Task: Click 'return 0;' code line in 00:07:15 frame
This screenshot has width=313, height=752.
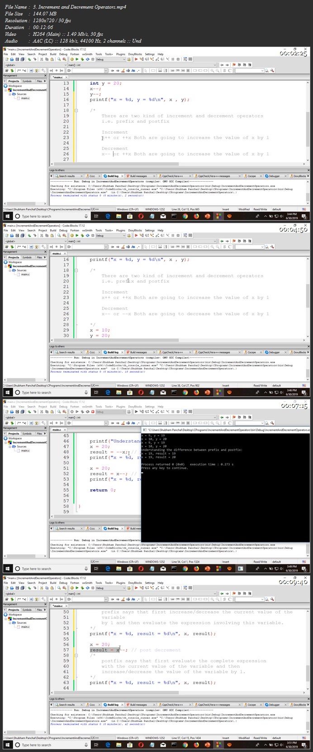Action: [x=103, y=490]
